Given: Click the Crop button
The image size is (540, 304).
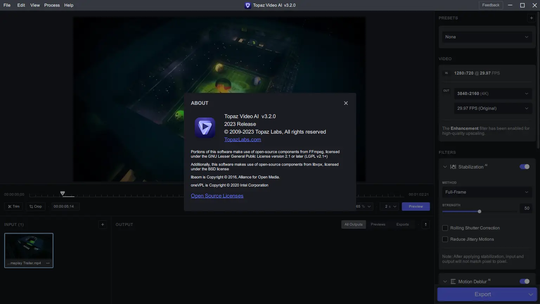Looking at the screenshot, I should 36,207.
